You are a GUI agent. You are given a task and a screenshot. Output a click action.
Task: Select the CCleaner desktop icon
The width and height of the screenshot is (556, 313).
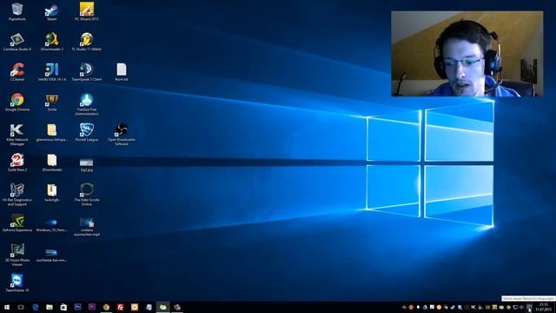pos(17,72)
